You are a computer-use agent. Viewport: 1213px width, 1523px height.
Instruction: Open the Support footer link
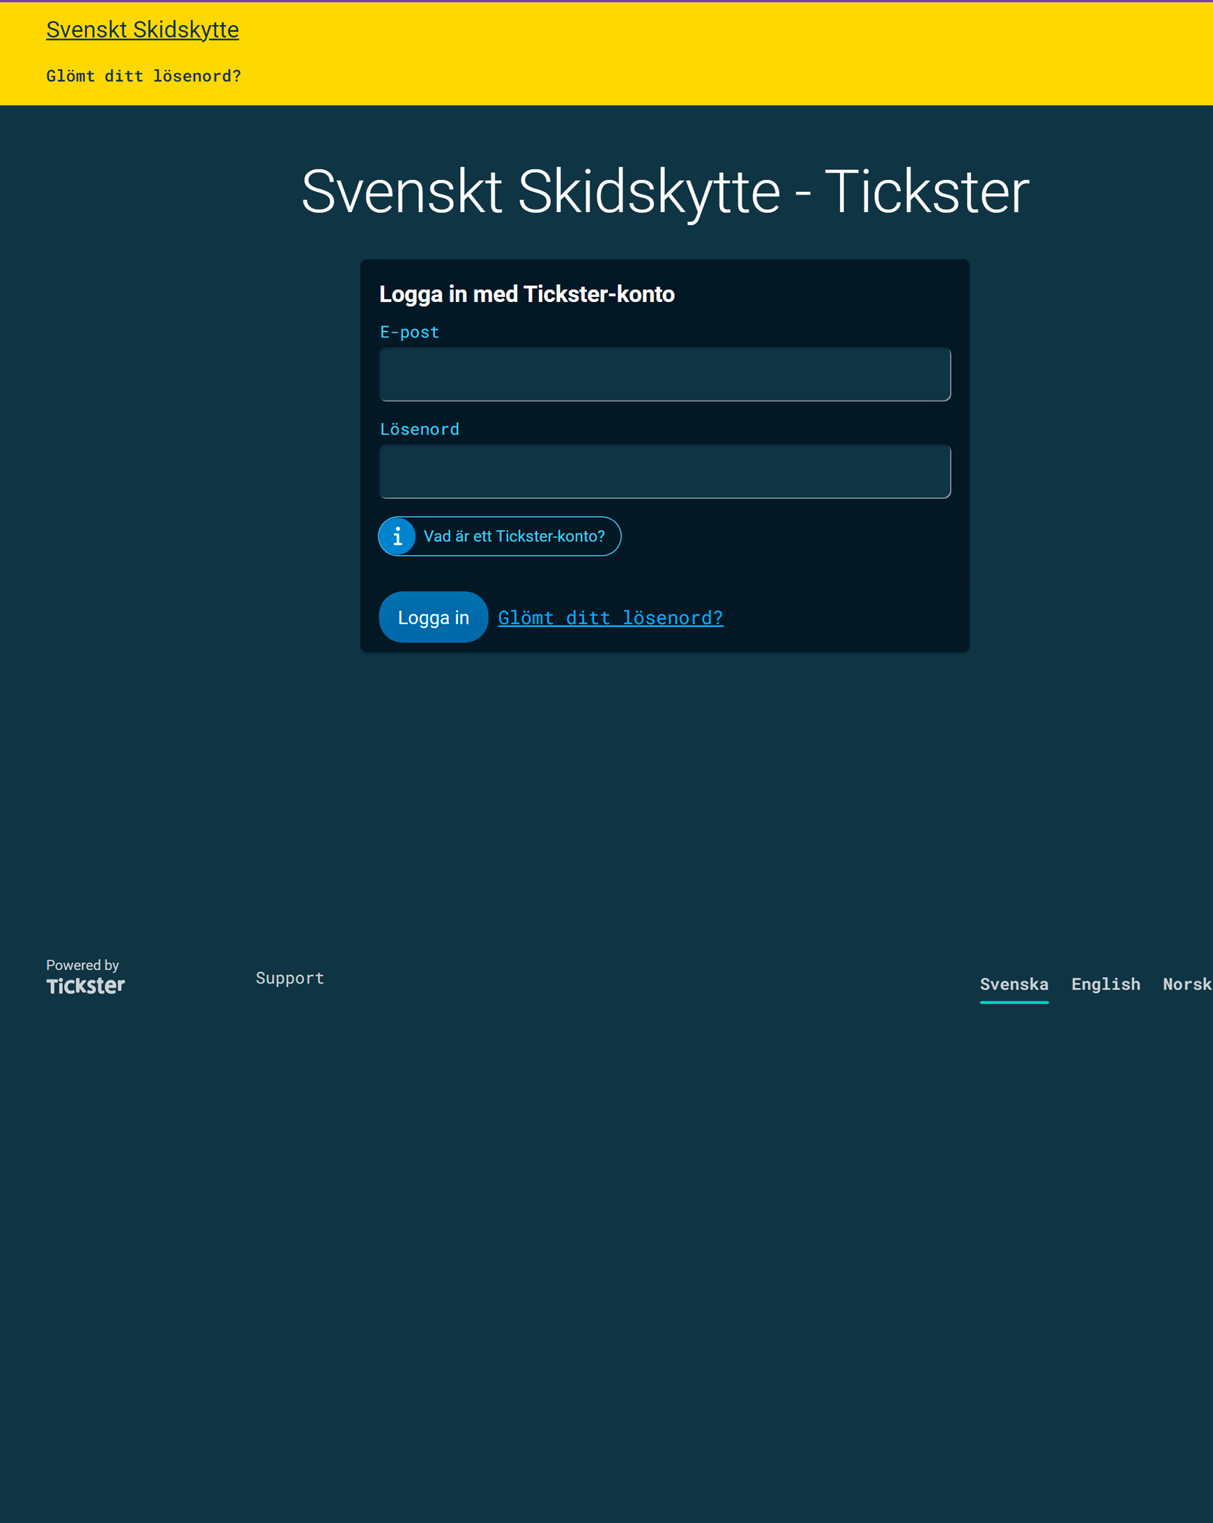pyautogui.click(x=290, y=978)
